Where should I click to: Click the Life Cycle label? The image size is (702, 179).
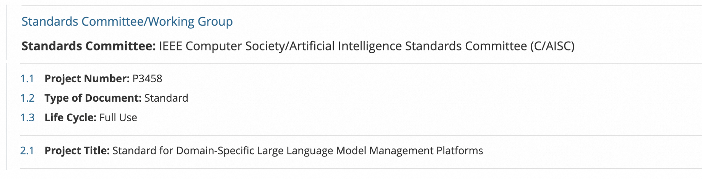(x=70, y=117)
